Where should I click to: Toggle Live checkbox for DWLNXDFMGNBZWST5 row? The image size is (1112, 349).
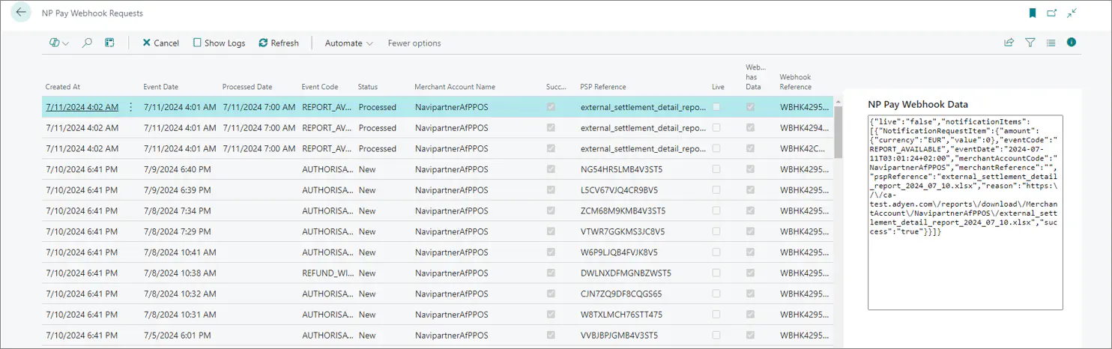click(x=716, y=273)
